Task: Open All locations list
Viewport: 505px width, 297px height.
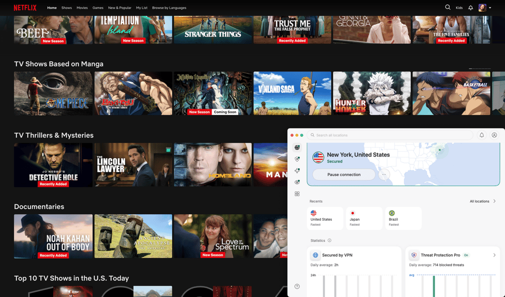Action: (x=479, y=201)
